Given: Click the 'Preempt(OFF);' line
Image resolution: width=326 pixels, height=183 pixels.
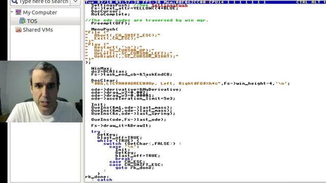Looking at the screenshot, I should [111, 23].
